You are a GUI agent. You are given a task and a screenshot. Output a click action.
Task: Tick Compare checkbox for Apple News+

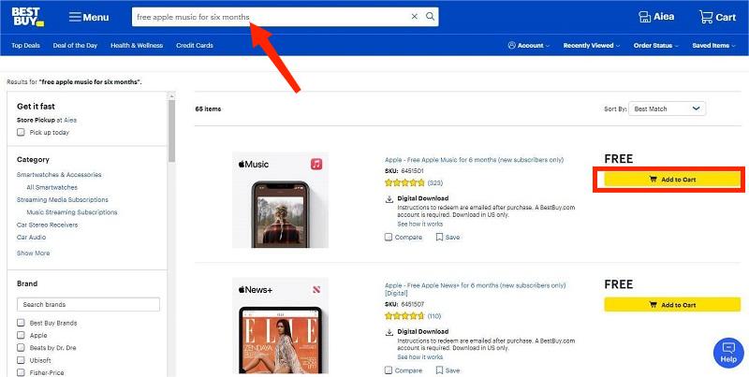[389, 370]
